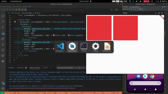Click the Run play icon in editor title
168x94 pixels.
112,10
